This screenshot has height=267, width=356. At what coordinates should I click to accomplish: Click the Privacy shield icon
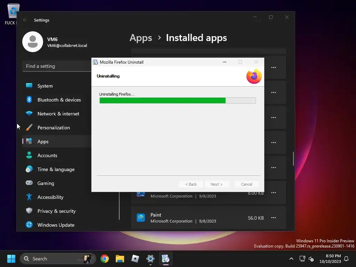pyautogui.click(x=29, y=211)
